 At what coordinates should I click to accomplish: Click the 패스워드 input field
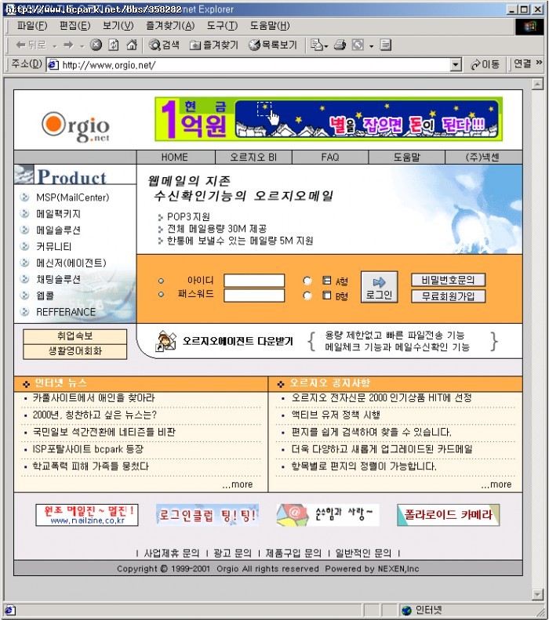[x=254, y=295]
